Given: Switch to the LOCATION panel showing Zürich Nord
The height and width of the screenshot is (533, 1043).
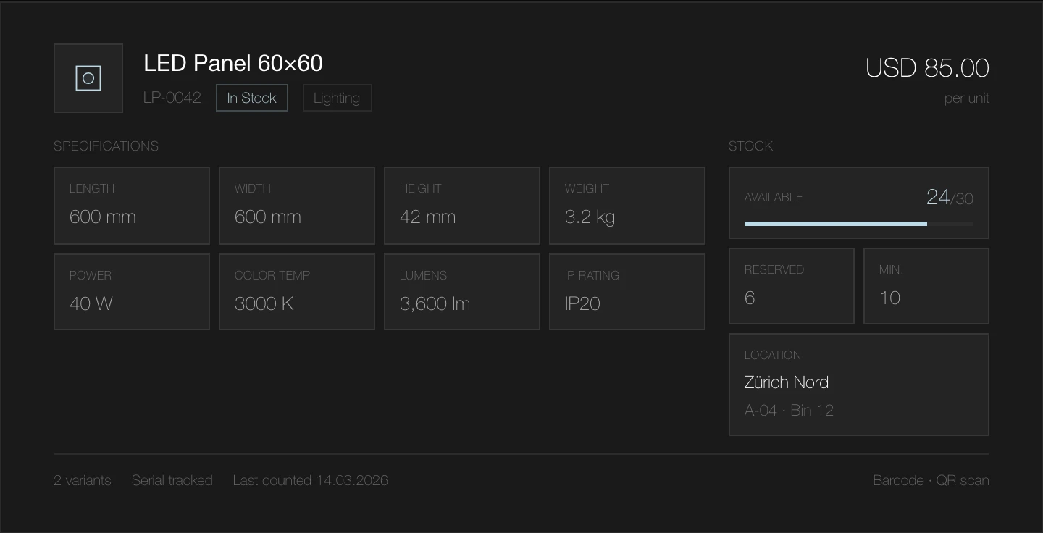Looking at the screenshot, I should pos(858,385).
